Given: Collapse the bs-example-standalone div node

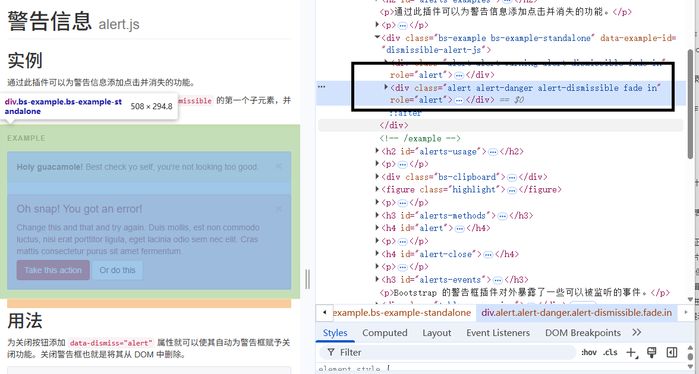Looking at the screenshot, I should tap(377, 37).
